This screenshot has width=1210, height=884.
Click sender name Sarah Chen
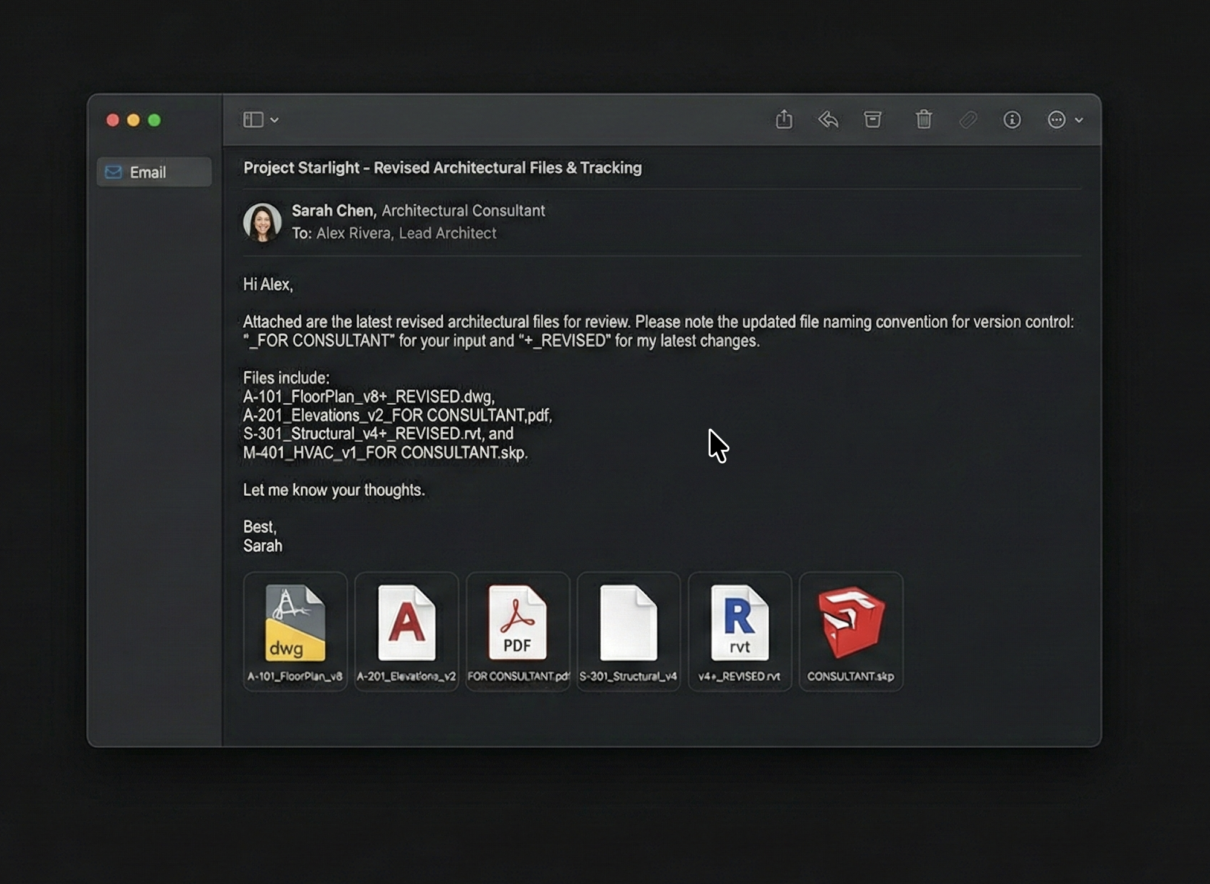(333, 211)
